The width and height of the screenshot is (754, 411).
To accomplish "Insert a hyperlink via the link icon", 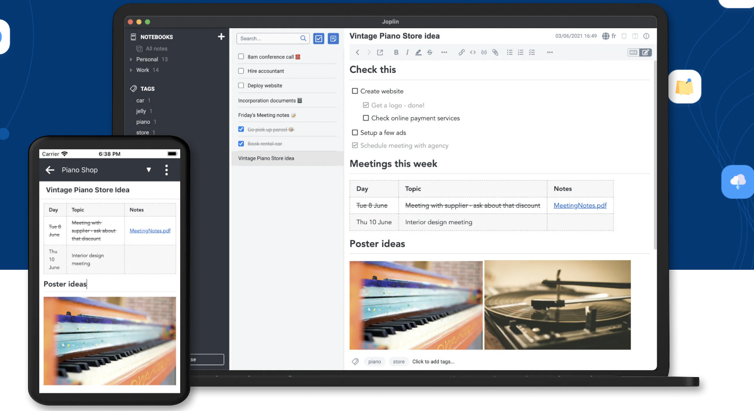I will [462, 53].
